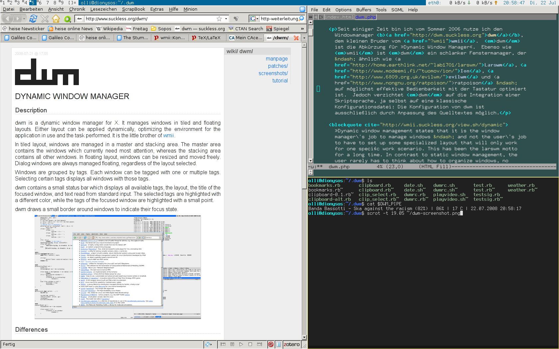The width and height of the screenshot is (559, 349).
Task: Show more bookmarks with the chevron
Action: (x=302, y=29)
